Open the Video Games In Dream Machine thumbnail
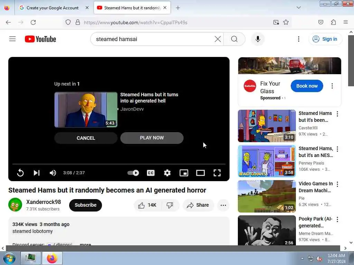 tap(267, 196)
